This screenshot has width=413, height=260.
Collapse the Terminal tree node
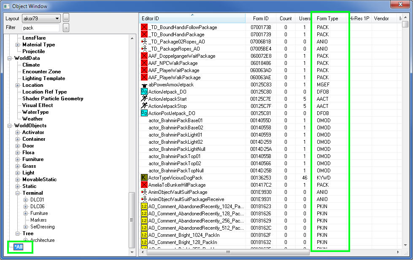point(17,193)
